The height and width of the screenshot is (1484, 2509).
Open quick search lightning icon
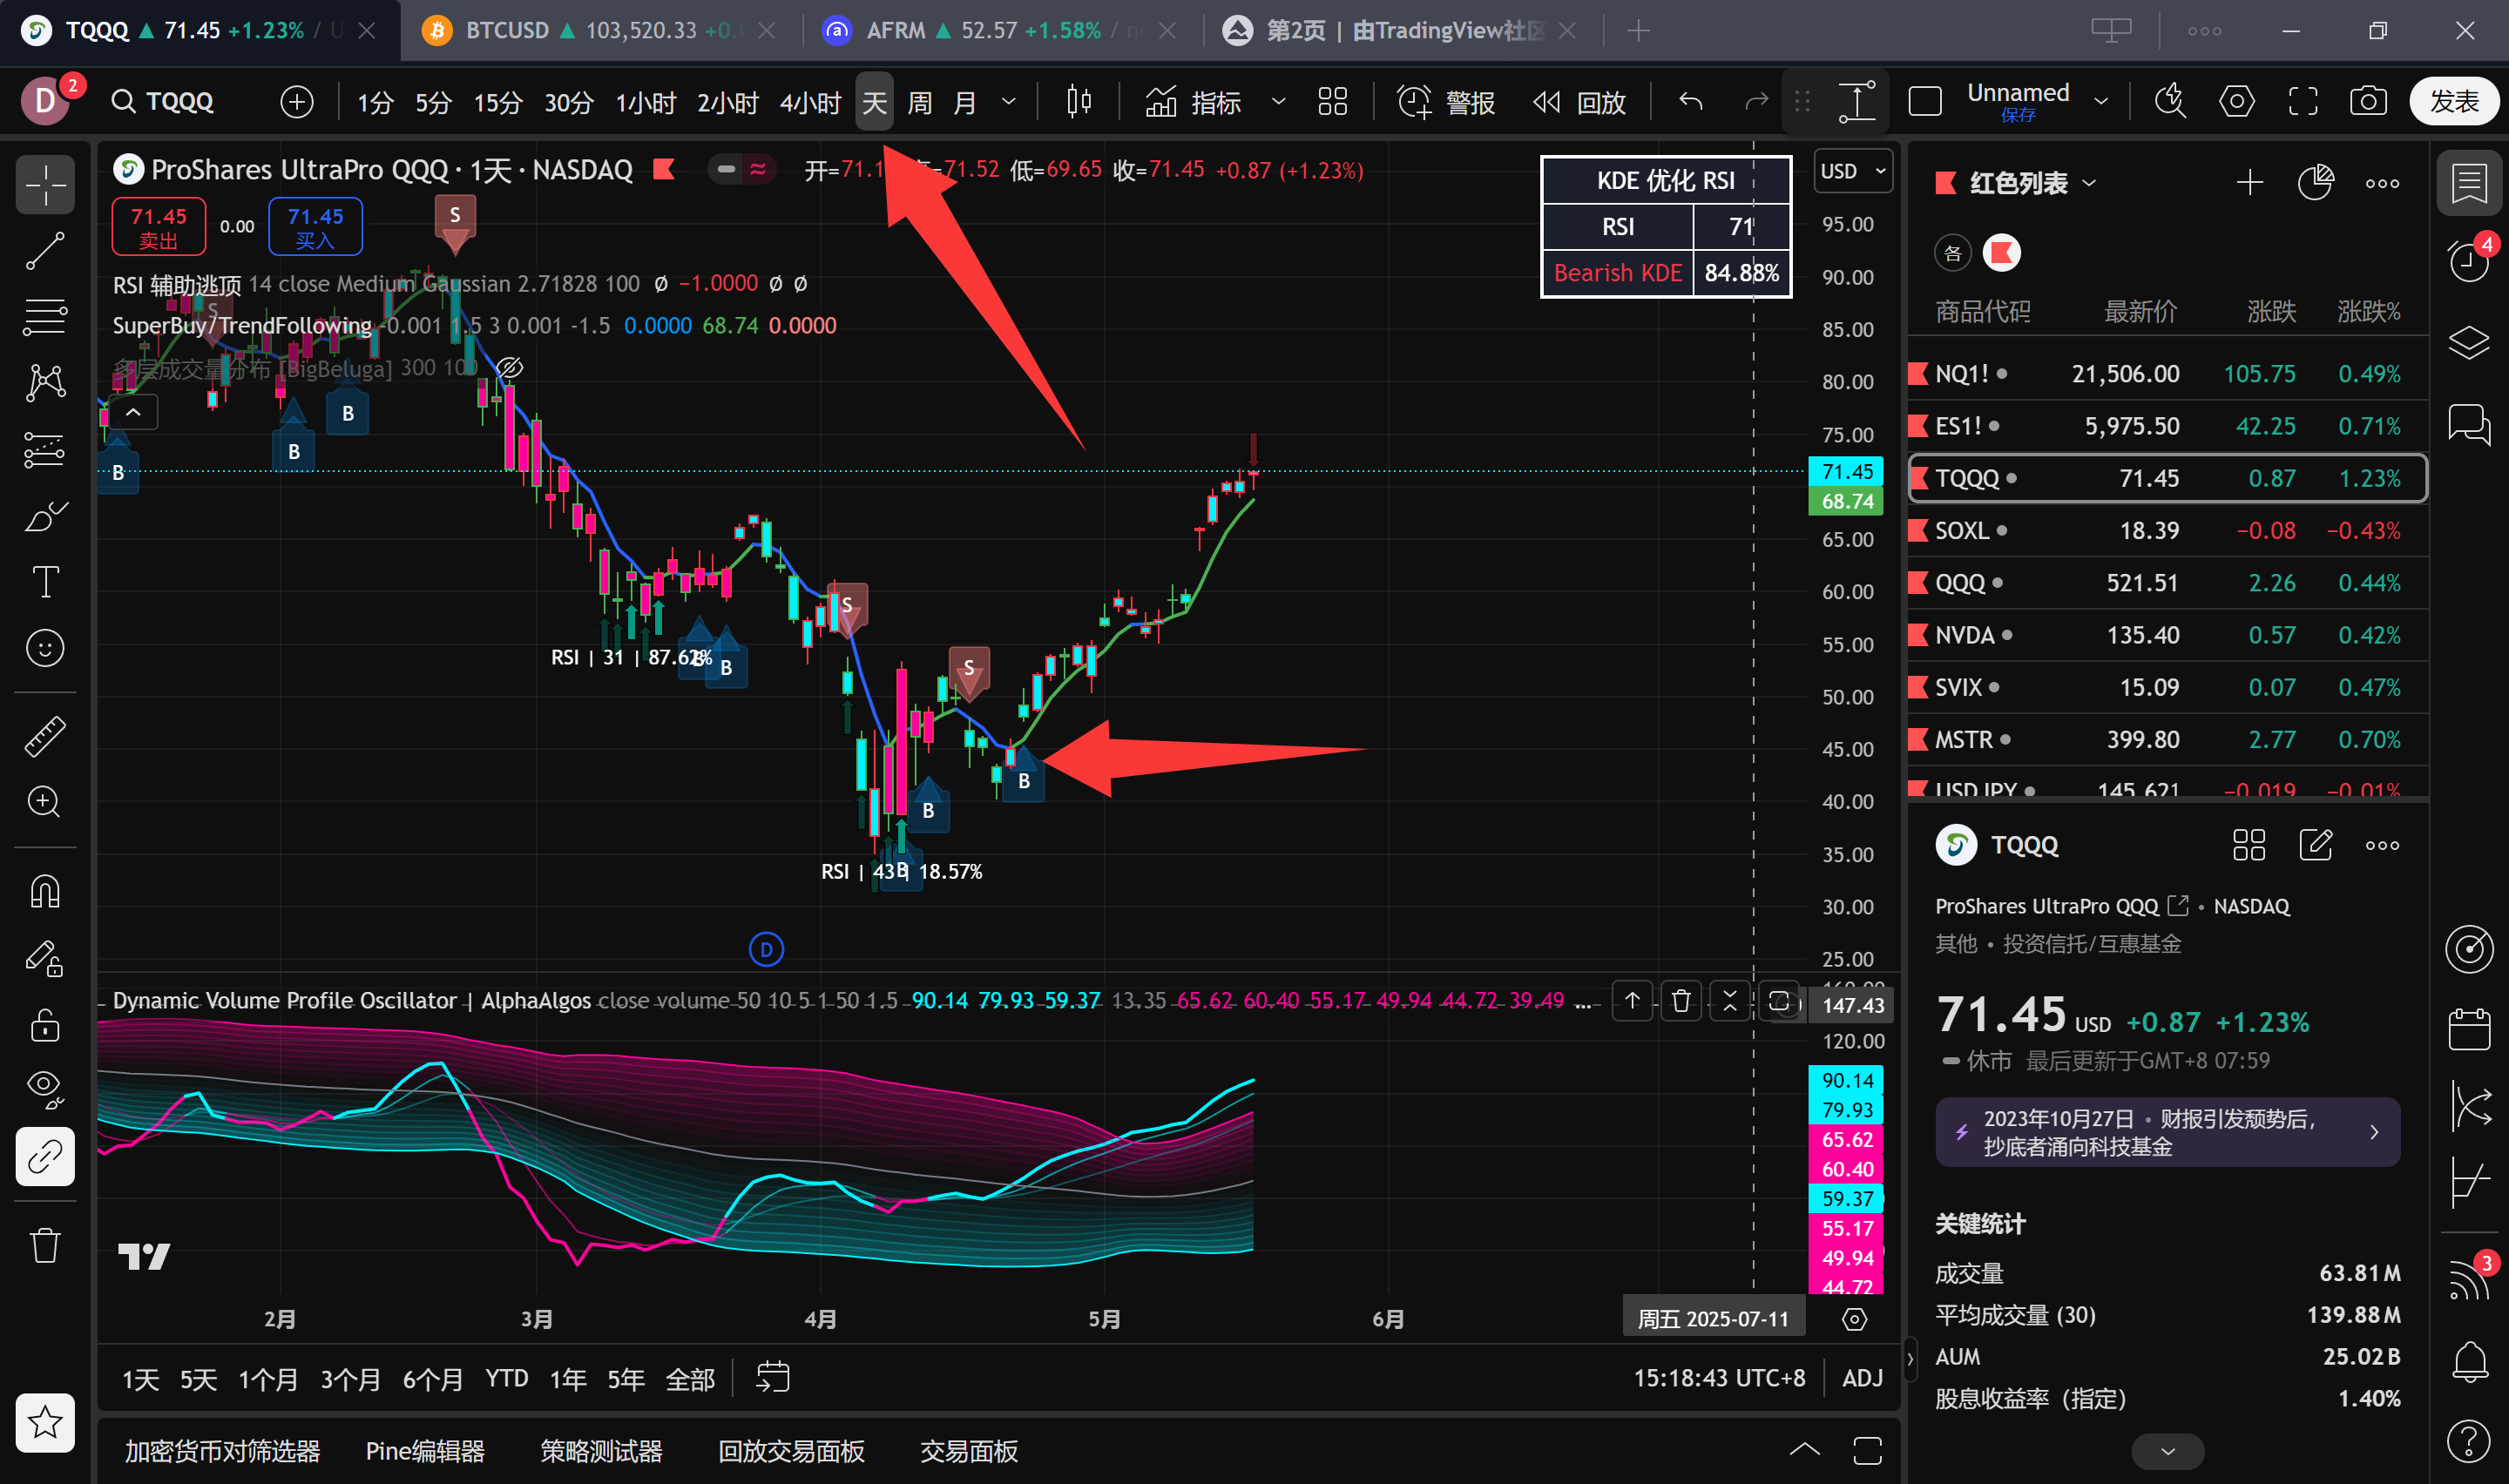[2170, 102]
